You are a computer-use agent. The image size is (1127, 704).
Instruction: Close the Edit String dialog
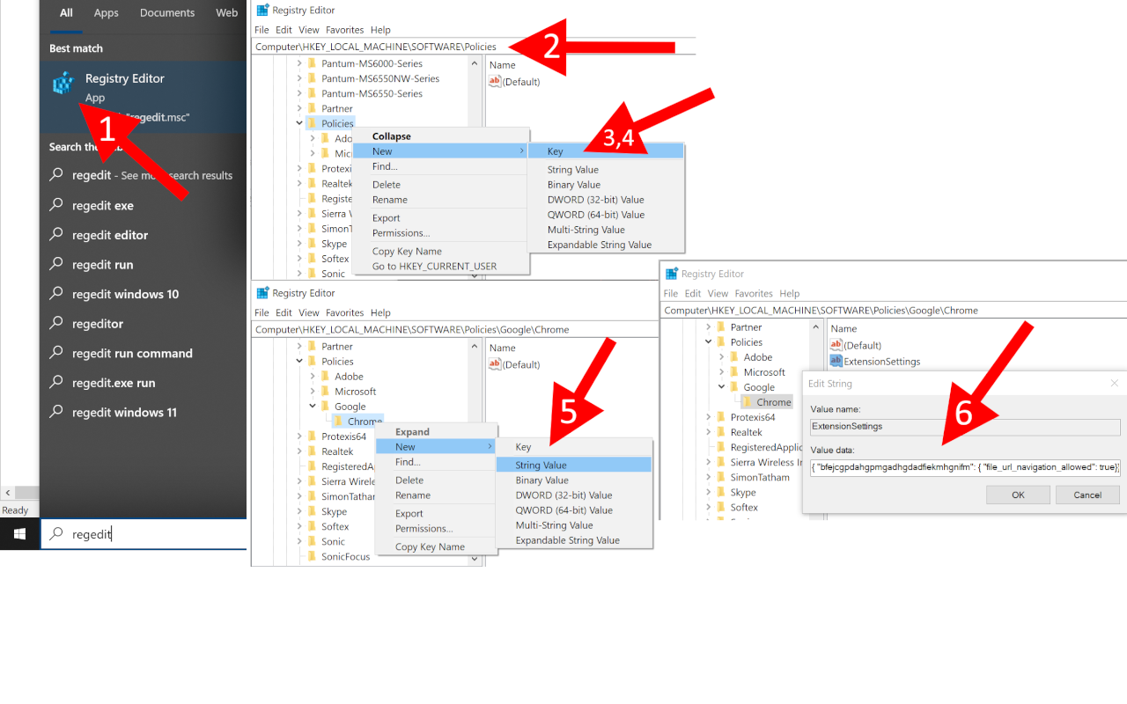point(1114,384)
